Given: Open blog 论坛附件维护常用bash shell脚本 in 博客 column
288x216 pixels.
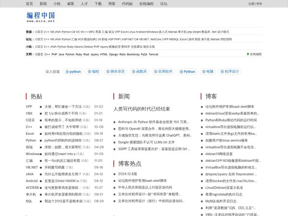Looking at the screenshot, I should pos(229,107).
